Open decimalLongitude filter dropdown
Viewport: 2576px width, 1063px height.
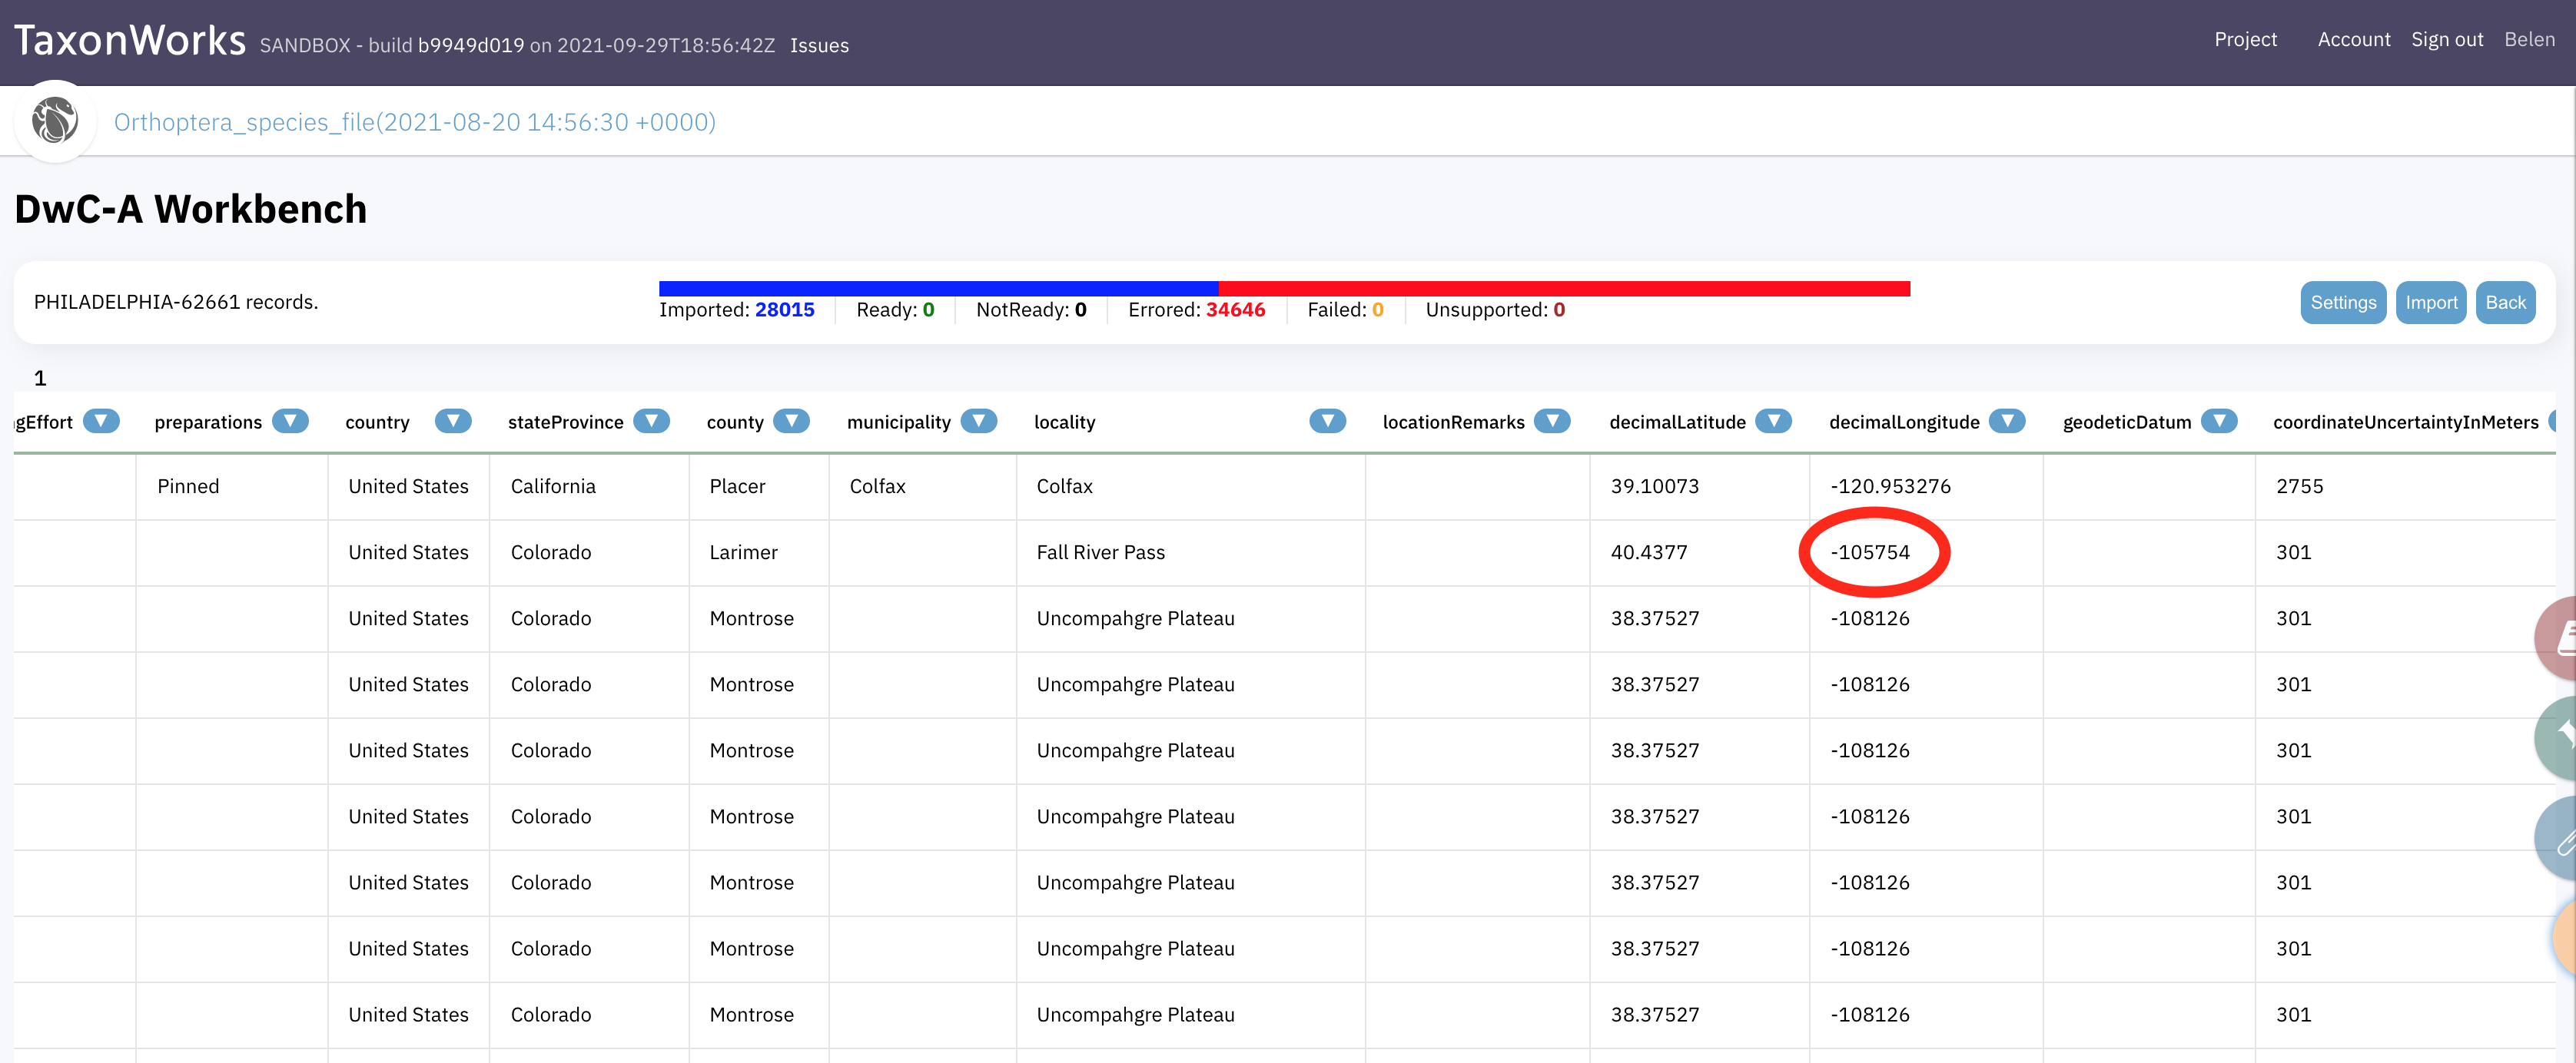[x=2007, y=422]
